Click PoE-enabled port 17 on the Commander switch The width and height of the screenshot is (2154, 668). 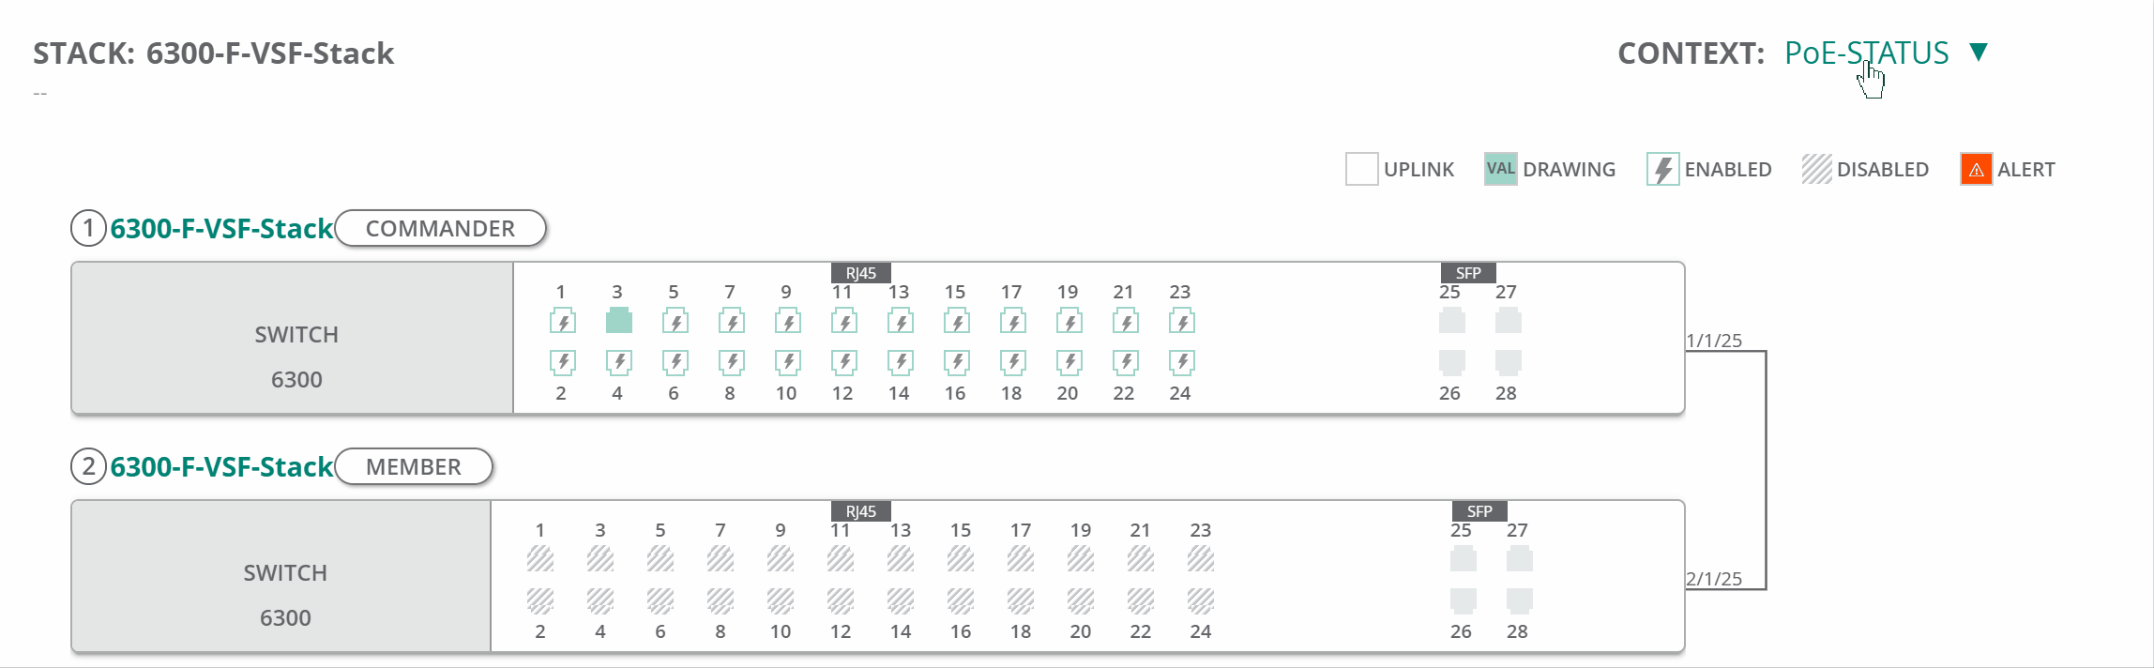(1012, 322)
